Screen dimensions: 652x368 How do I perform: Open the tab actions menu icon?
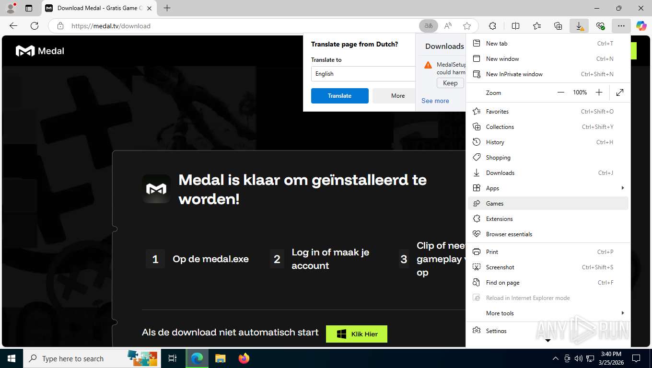(x=29, y=8)
